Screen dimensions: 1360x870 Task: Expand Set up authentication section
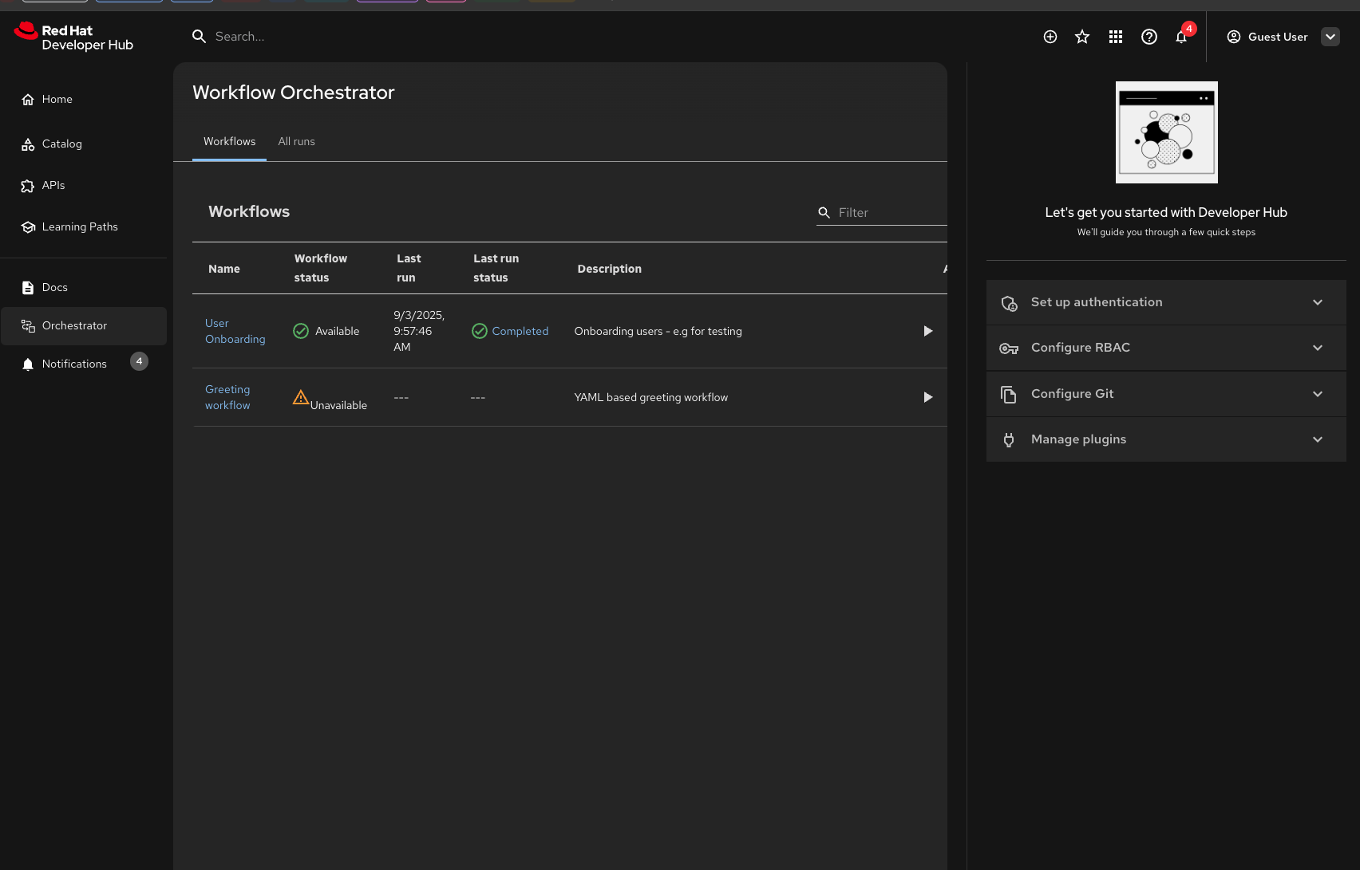pyautogui.click(x=1165, y=302)
